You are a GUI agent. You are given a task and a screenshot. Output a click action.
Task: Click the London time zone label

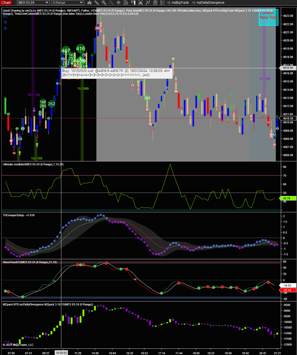(x=267, y=13)
